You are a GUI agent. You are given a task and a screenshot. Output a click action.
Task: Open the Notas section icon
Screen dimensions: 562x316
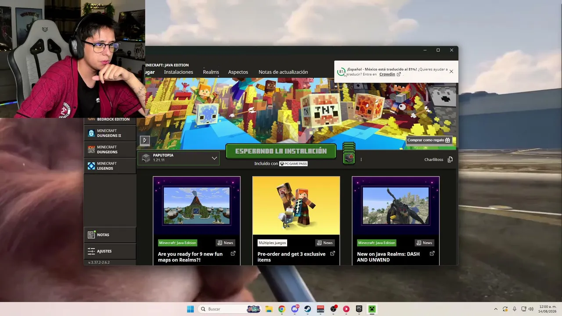point(91,235)
